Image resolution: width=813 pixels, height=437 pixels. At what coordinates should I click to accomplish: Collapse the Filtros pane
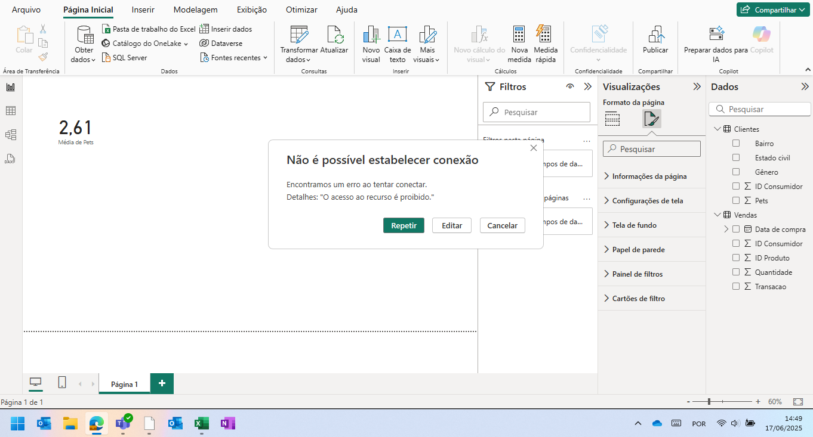click(587, 86)
